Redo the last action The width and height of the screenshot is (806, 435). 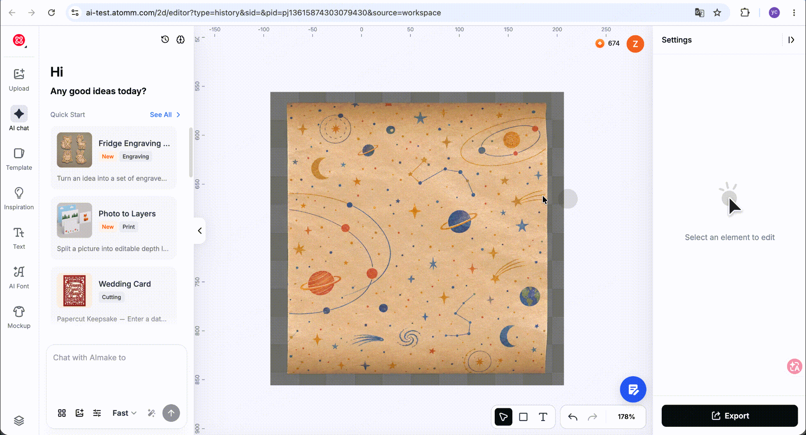(x=592, y=417)
